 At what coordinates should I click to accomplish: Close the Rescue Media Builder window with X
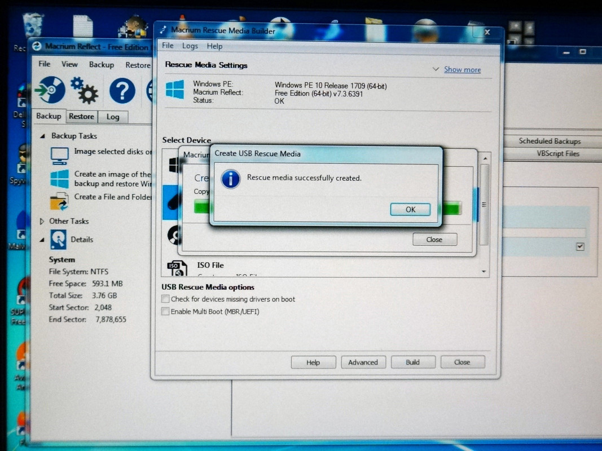click(487, 32)
